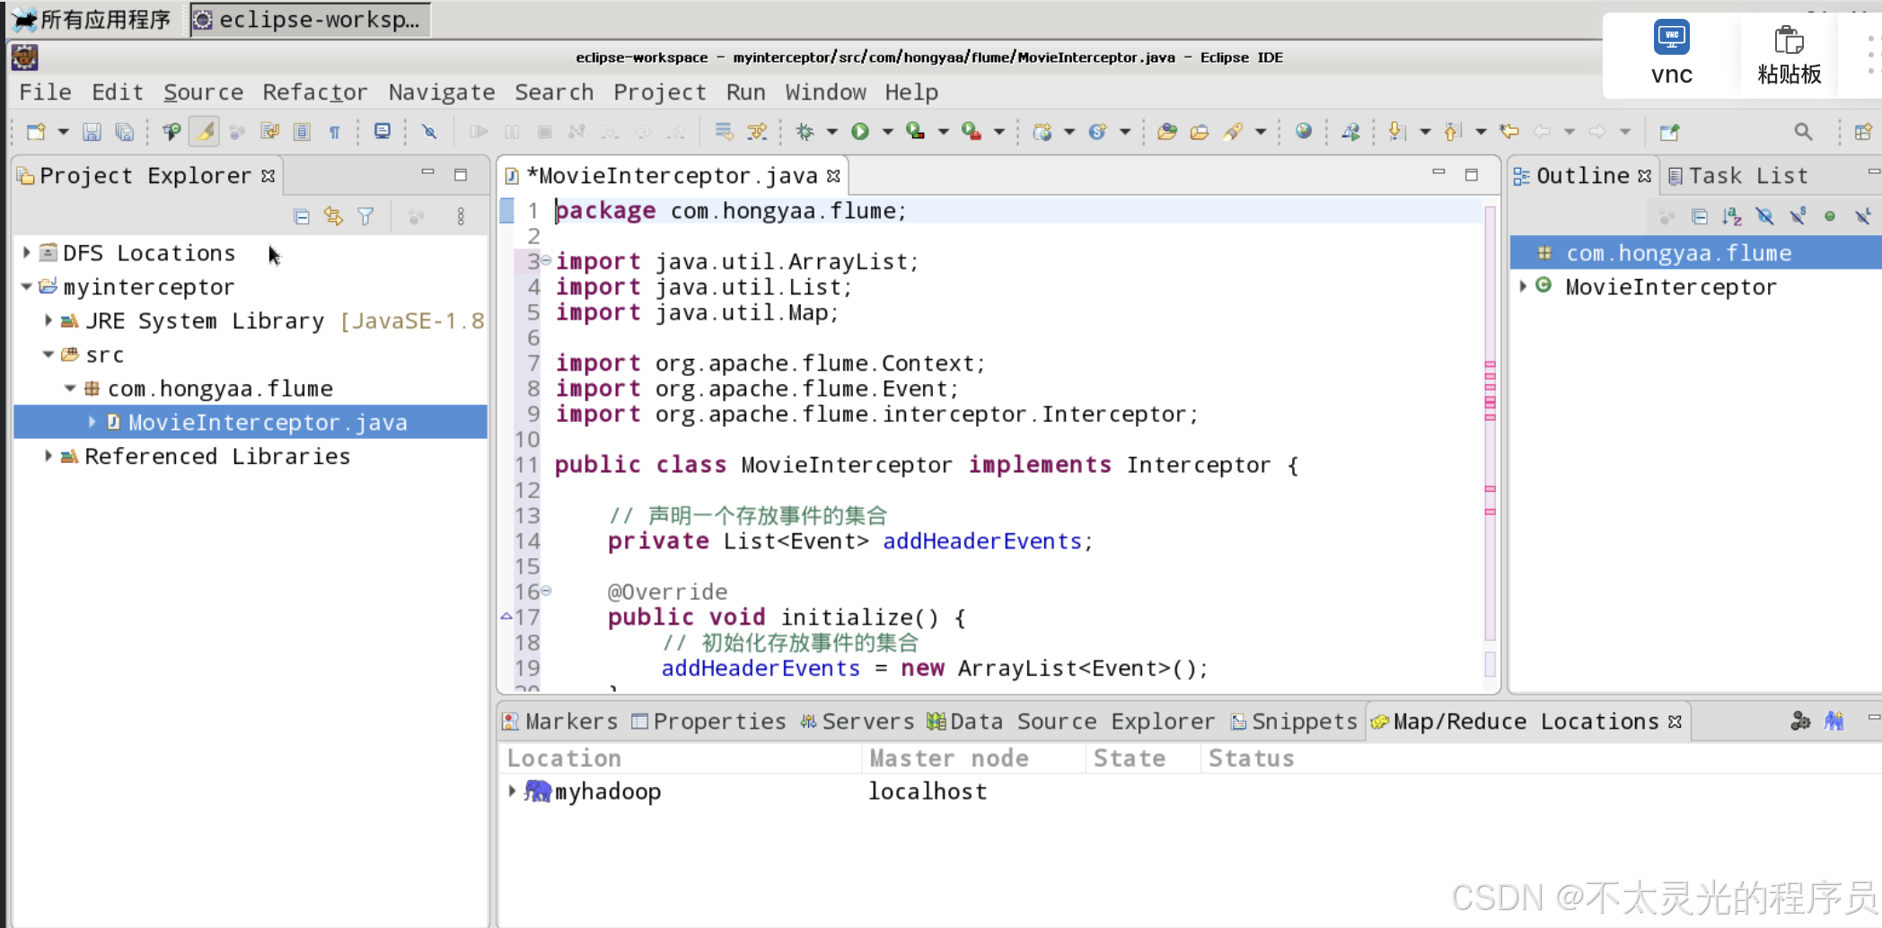Toggle Hide Static Members in Outline
The width and height of the screenshot is (1882, 928).
point(1797,216)
